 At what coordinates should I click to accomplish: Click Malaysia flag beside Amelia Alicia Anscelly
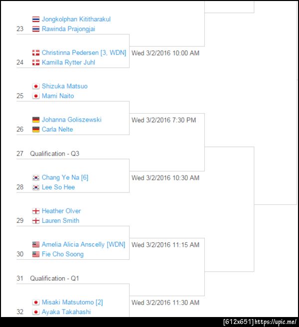(36, 245)
